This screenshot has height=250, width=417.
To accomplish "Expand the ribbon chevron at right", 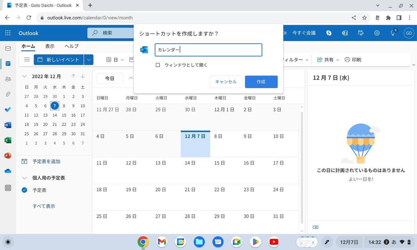I will click(x=413, y=65).
